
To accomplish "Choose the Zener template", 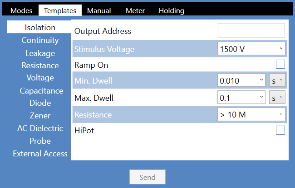I will click(x=40, y=116).
